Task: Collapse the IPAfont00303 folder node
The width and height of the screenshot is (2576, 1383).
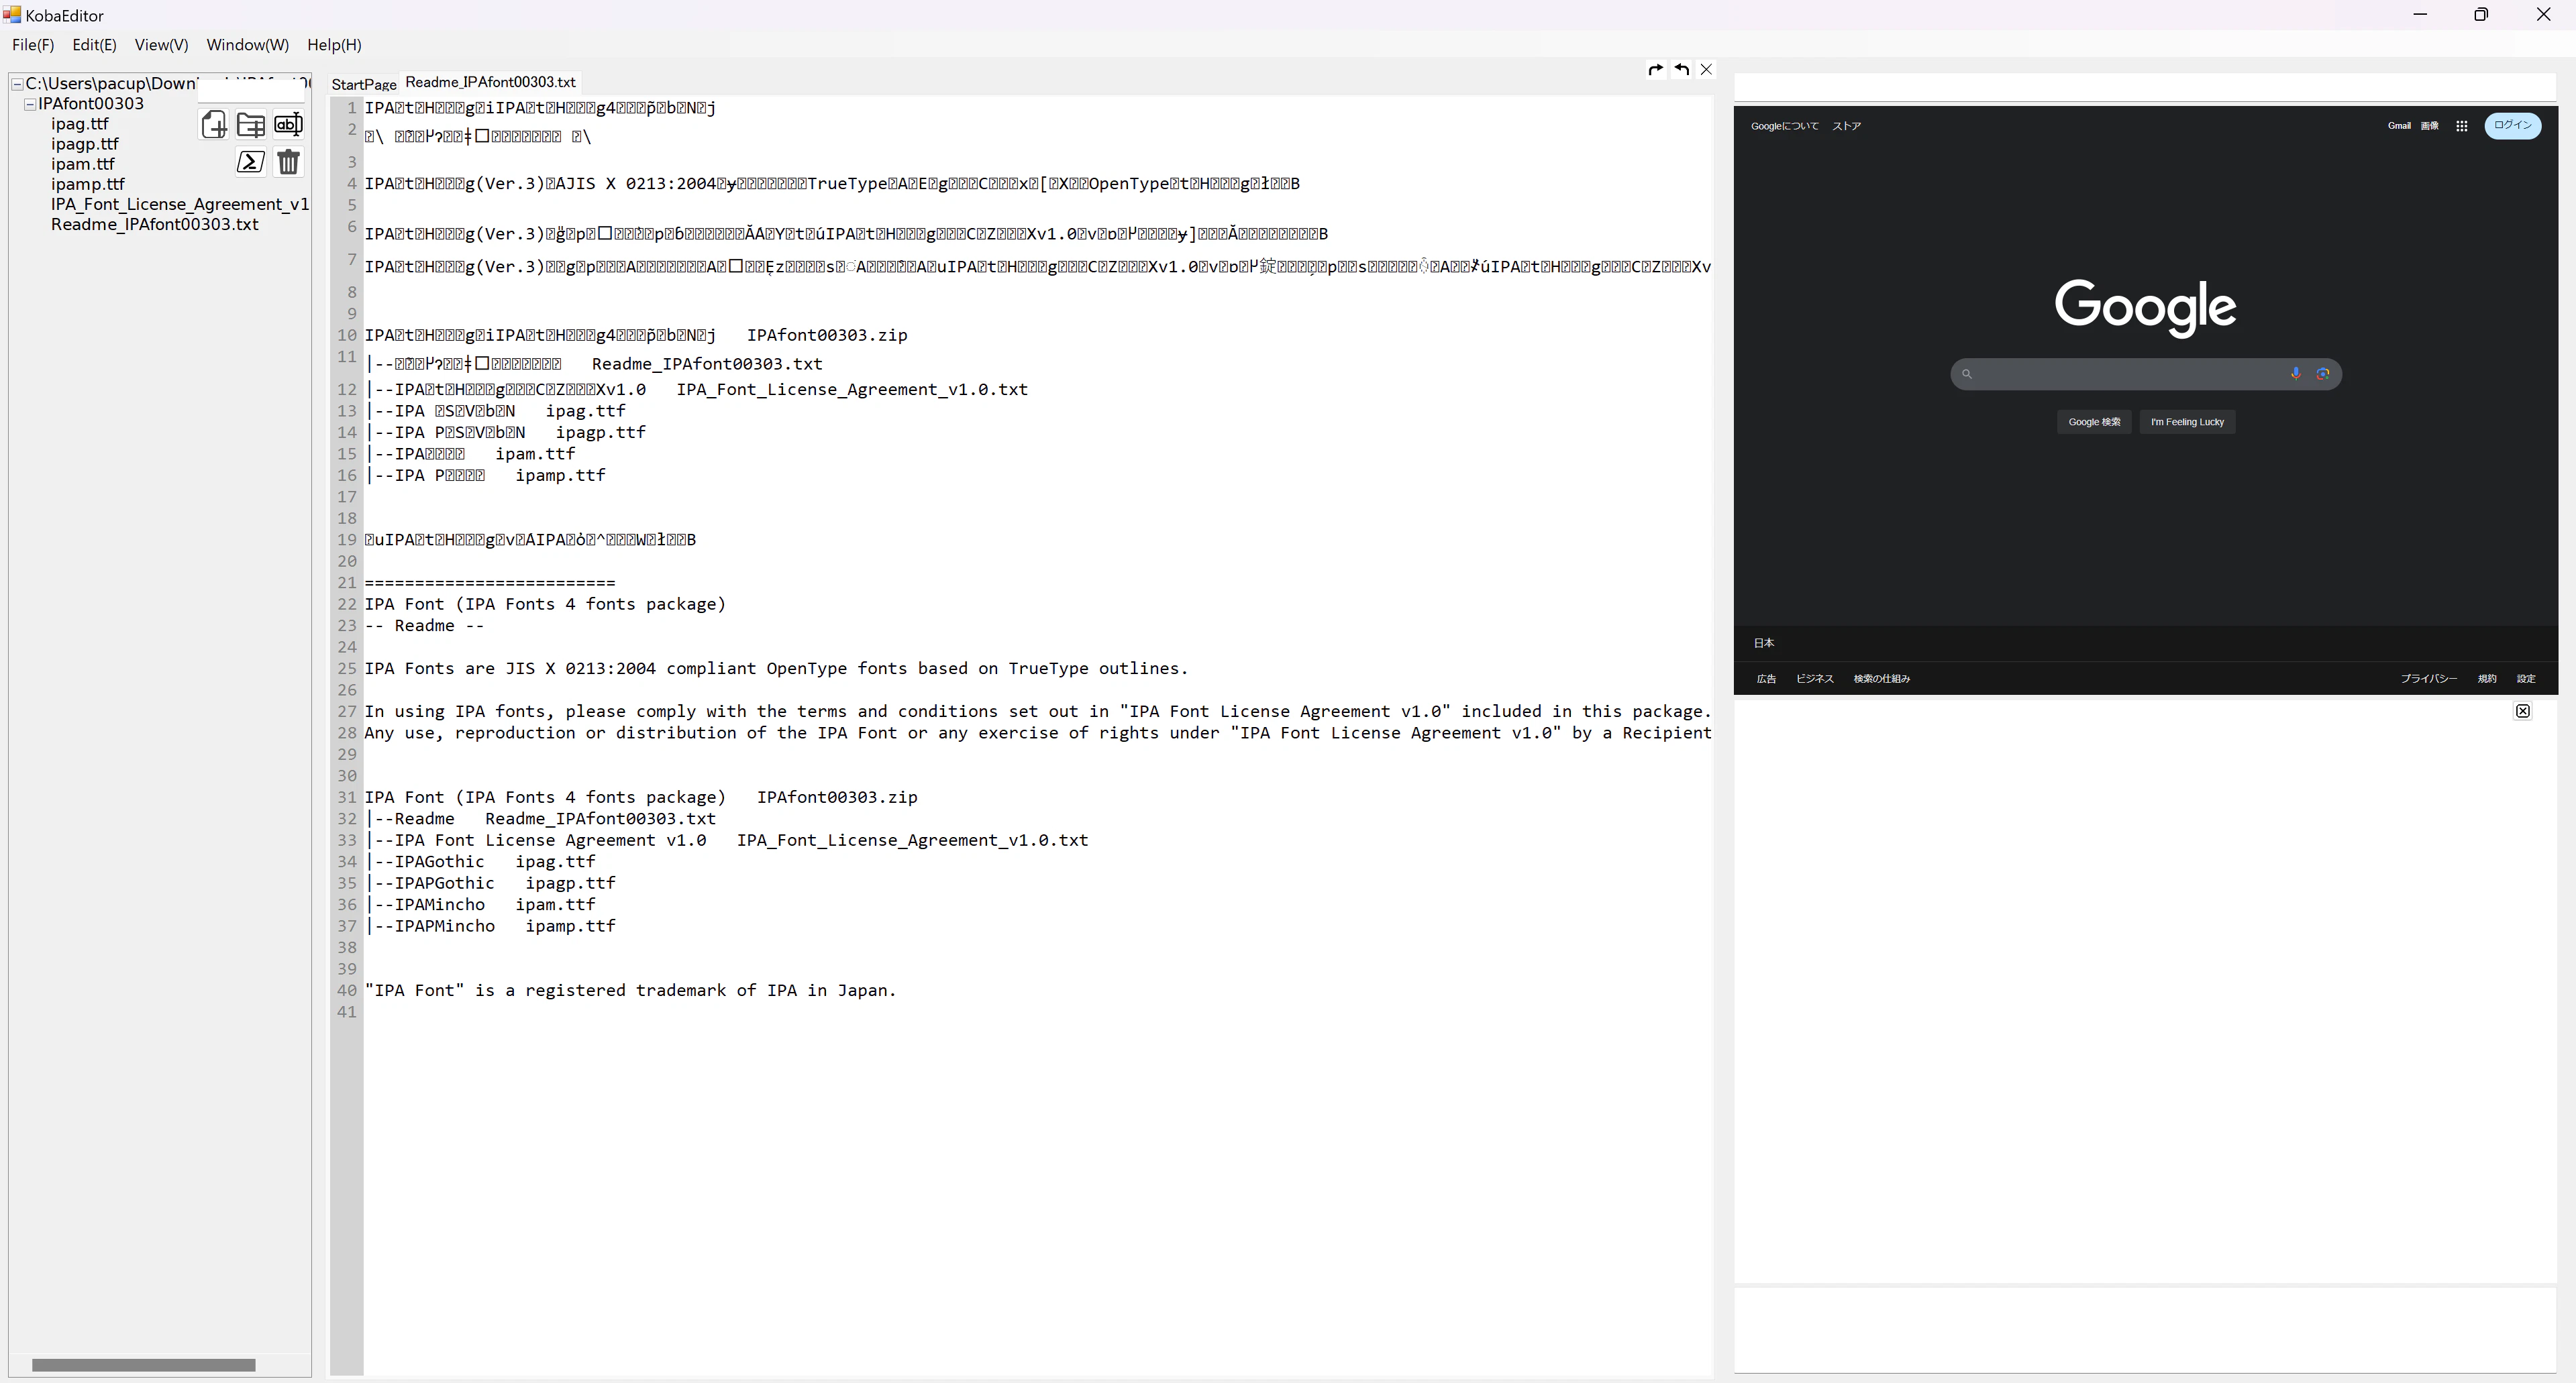Action: point(30,104)
